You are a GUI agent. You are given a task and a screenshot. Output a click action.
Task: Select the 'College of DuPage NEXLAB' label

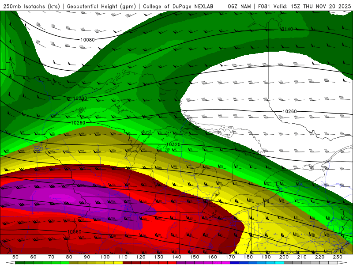[x=178, y=7]
